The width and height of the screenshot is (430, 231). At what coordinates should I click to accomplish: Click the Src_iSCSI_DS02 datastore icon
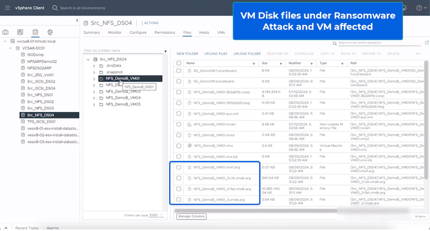[23, 81]
